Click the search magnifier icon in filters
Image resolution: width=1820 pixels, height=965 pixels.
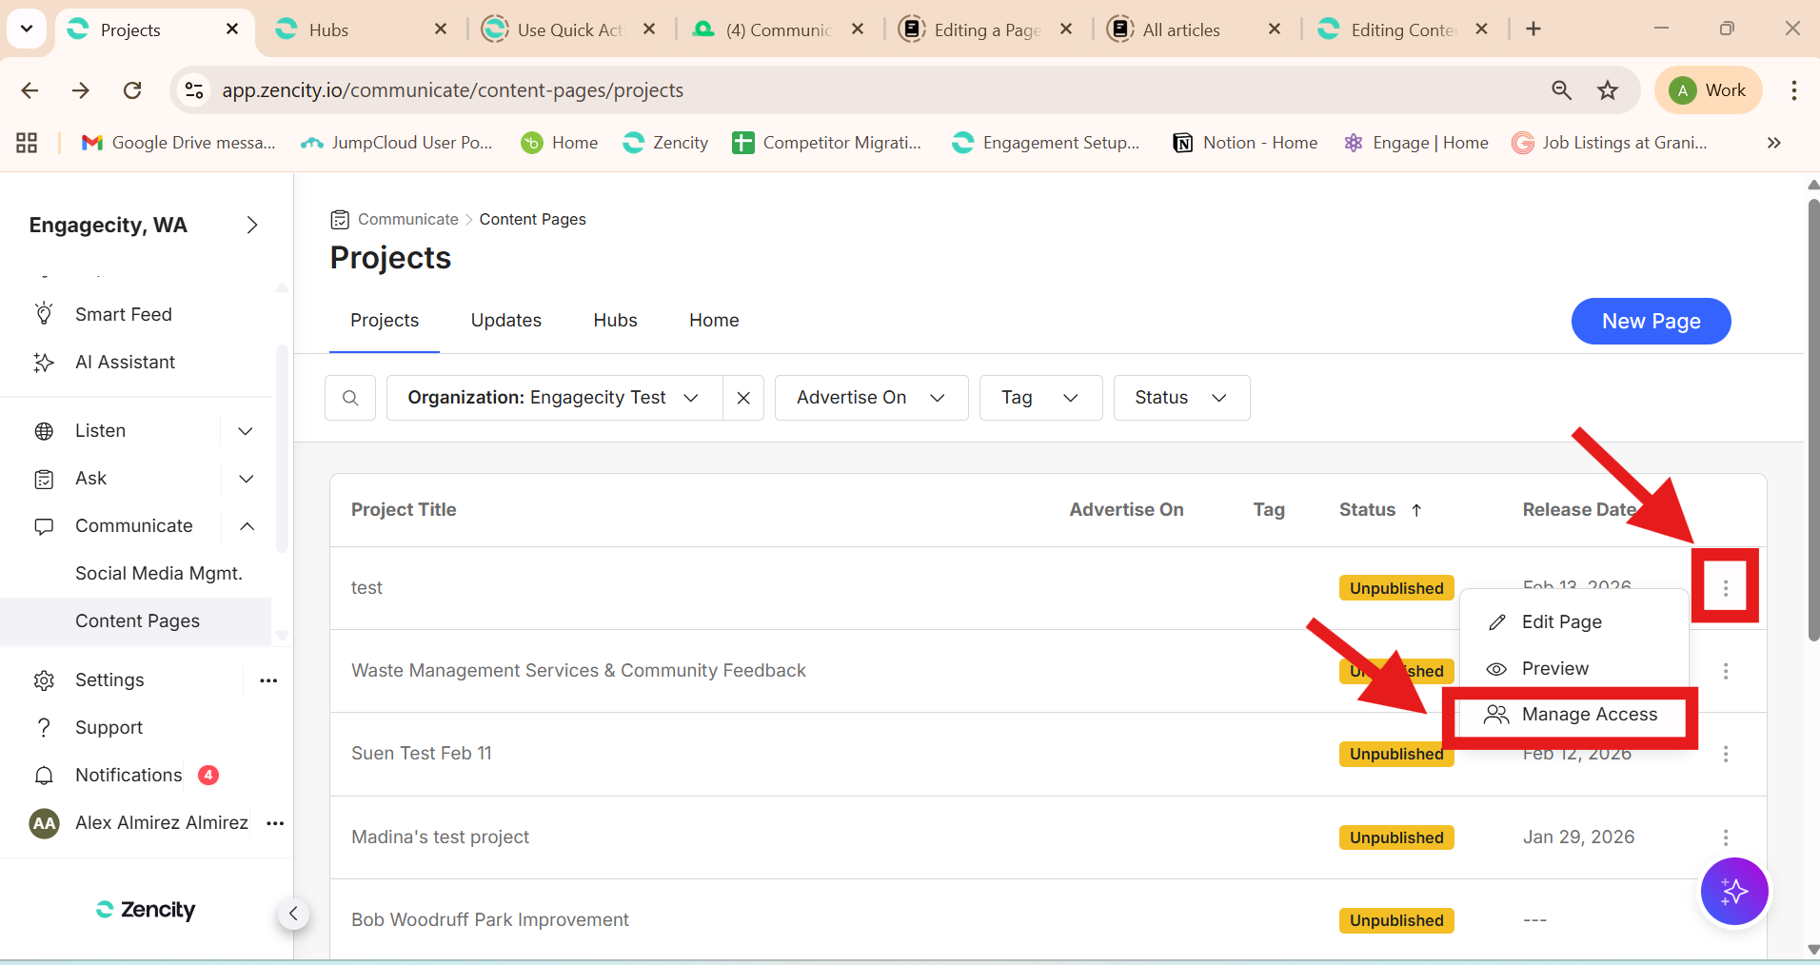350,398
